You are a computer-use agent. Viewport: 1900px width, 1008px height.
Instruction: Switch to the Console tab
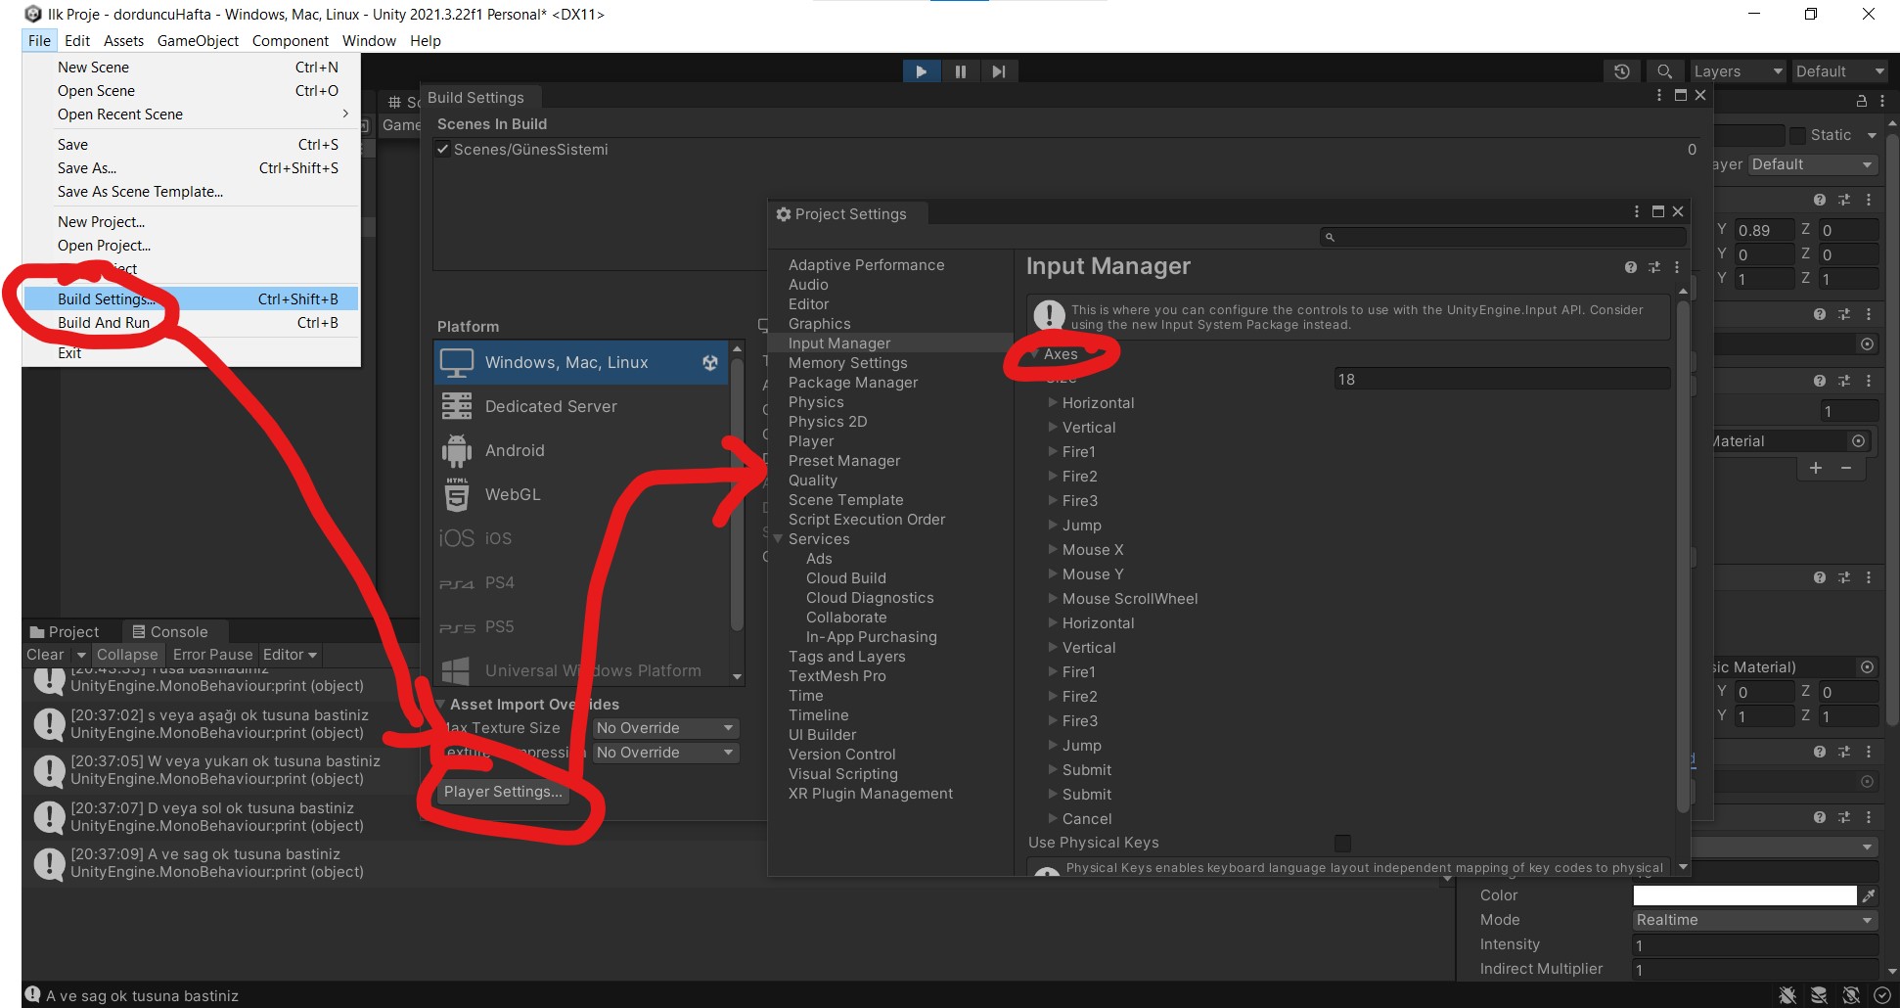pyautogui.click(x=170, y=632)
